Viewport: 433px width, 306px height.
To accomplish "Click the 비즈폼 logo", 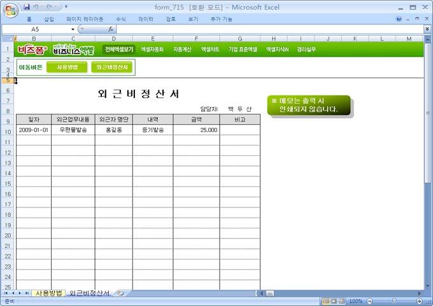I will pyautogui.click(x=32, y=50).
